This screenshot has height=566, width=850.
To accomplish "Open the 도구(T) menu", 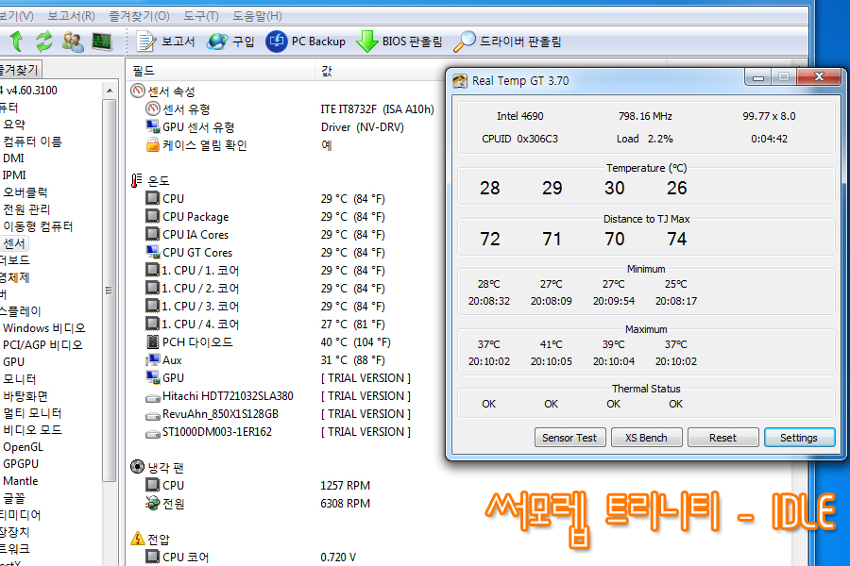I will (x=201, y=16).
